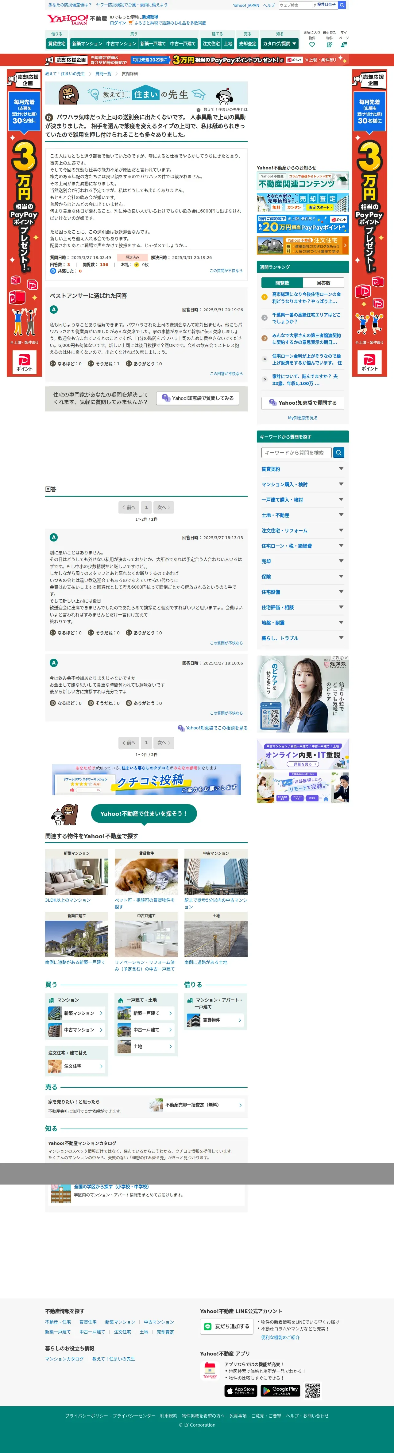This screenshot has width=394, height=1453.
Task: Click 友だち追加する LINE button
Action: pyautogui.click(x=226, y=1327)
